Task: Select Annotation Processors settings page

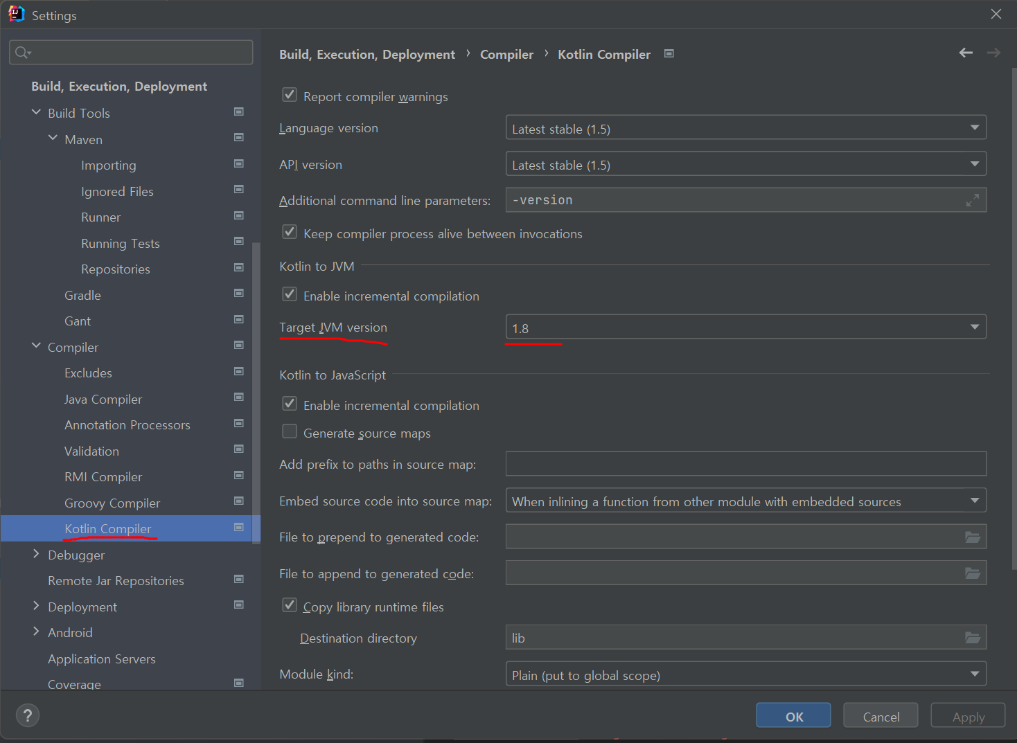Action: point(127,424)
